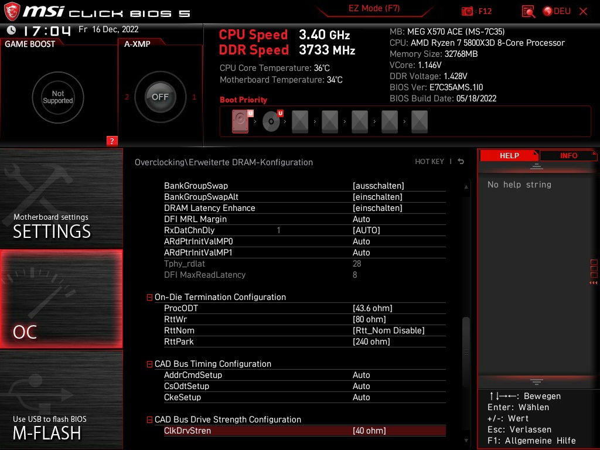Viewport: 600px width, 450px height.
Task: Click the screenshot camera F12 icon
Action: coord(467,12)
